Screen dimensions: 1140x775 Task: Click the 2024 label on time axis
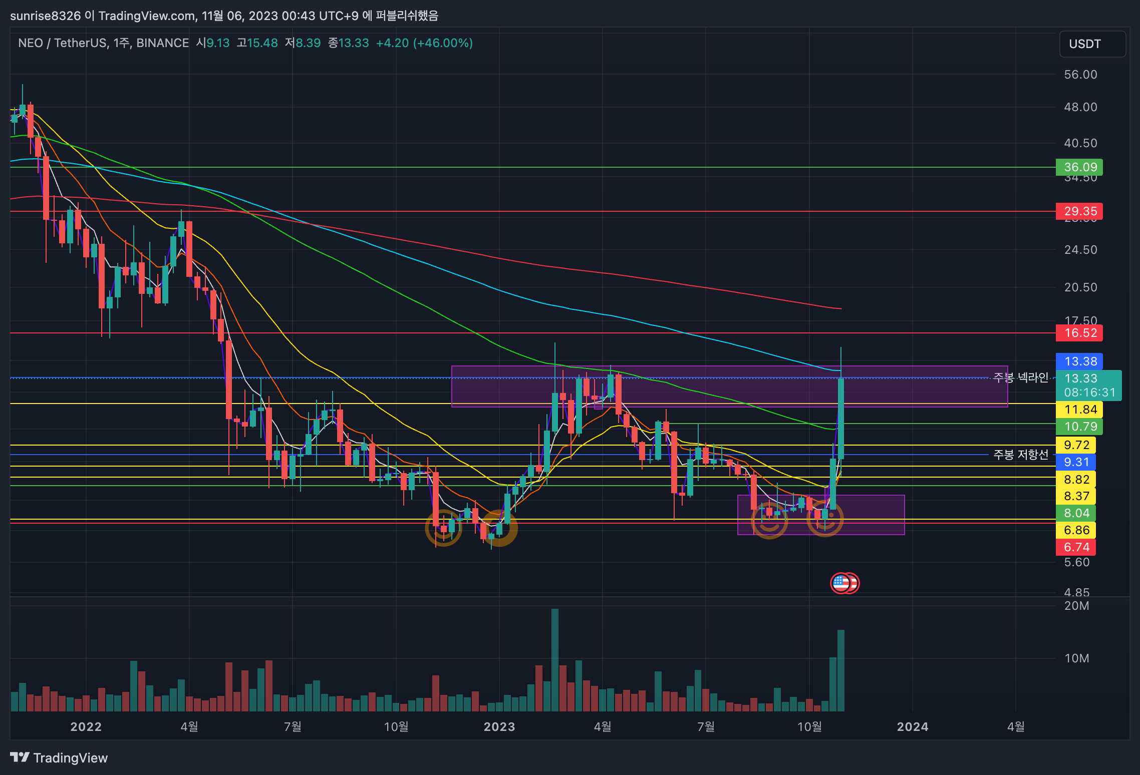click(x=912, y=727)
